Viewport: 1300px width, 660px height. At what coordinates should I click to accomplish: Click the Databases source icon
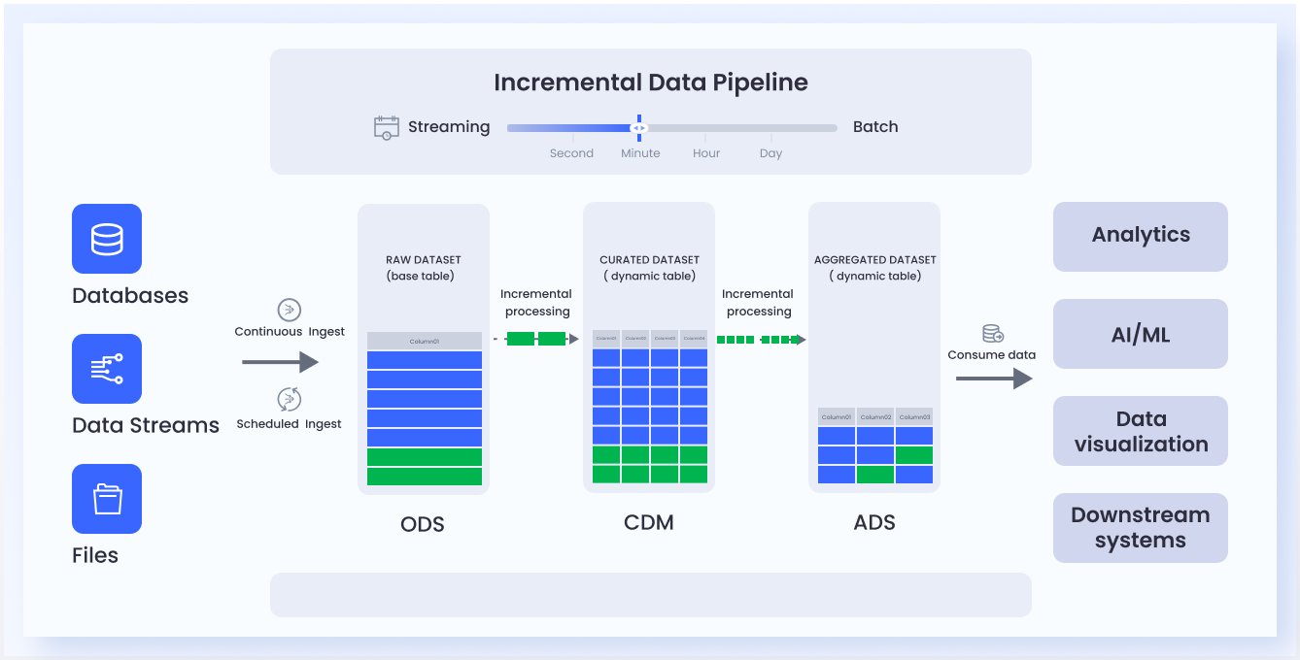[x=107, y=239]
